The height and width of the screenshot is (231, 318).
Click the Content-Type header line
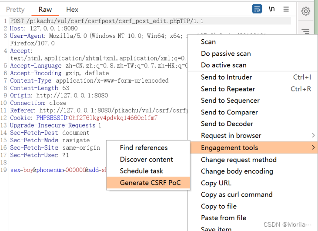[89, 81]
